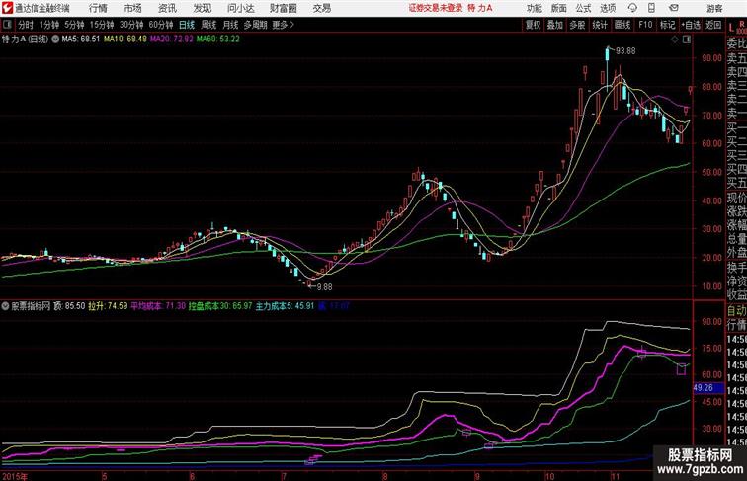Click the 统计 statistics button
The height and width of the screenshot is (481, 747).
(x=600, y=25)
